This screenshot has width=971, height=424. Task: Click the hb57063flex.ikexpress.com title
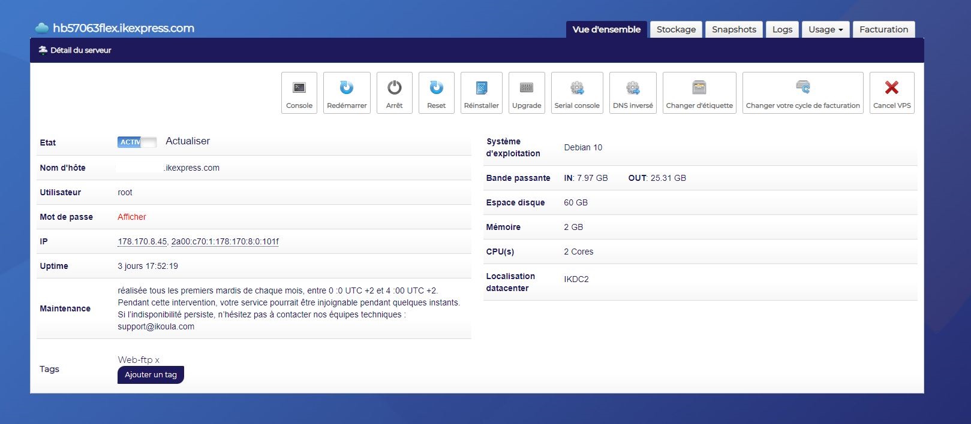pos(124,28)
